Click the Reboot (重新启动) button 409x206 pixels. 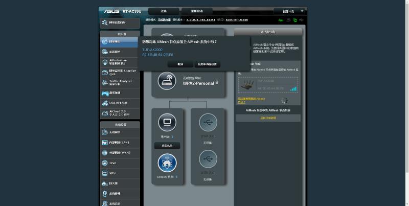[x=197, y=11]
